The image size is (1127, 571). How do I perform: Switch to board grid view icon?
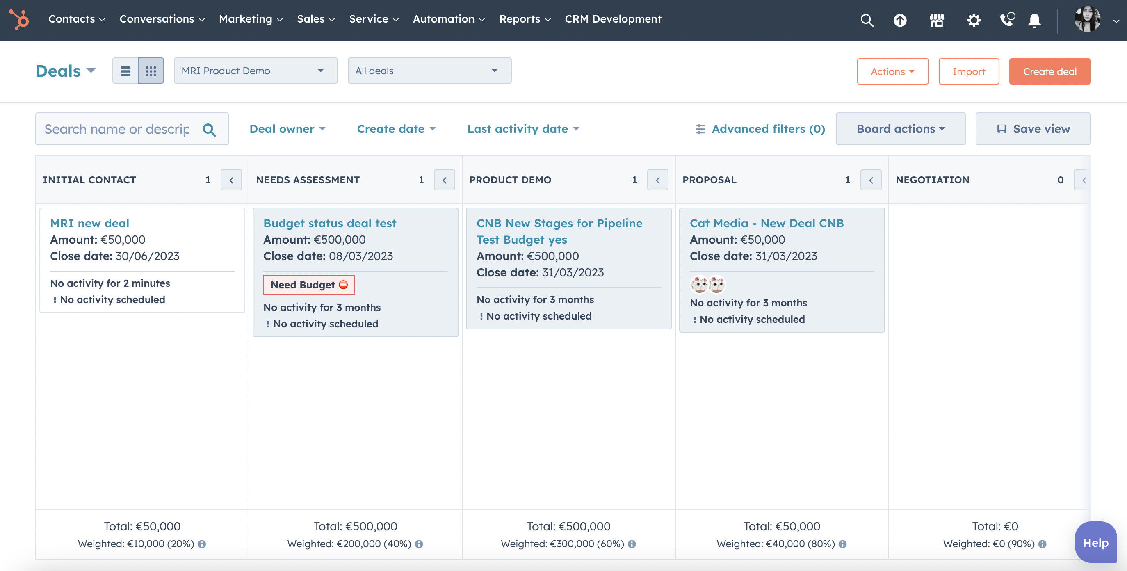pos(151,71)
